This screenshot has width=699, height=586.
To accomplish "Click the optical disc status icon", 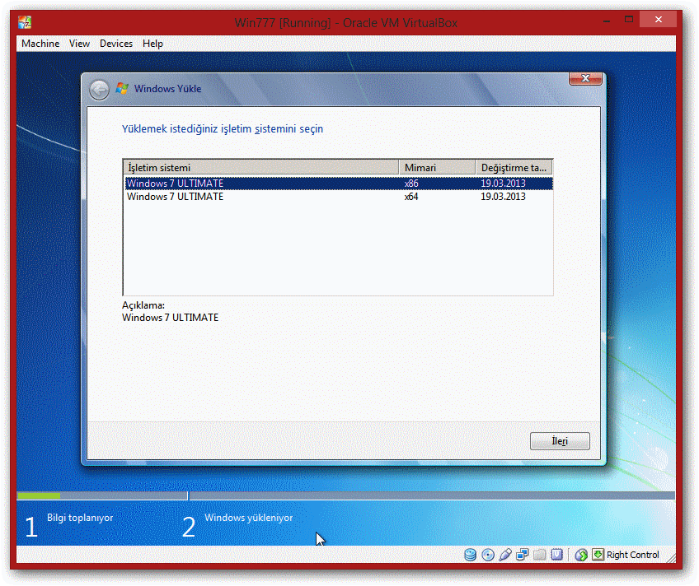I will (x=488, y=555).
